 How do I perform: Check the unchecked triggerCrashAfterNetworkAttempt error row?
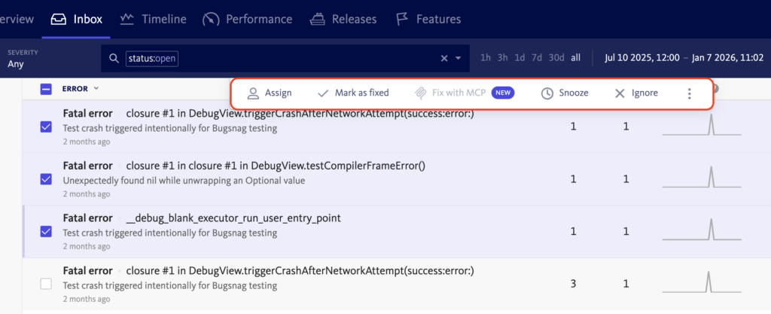(x=46, y=284)
